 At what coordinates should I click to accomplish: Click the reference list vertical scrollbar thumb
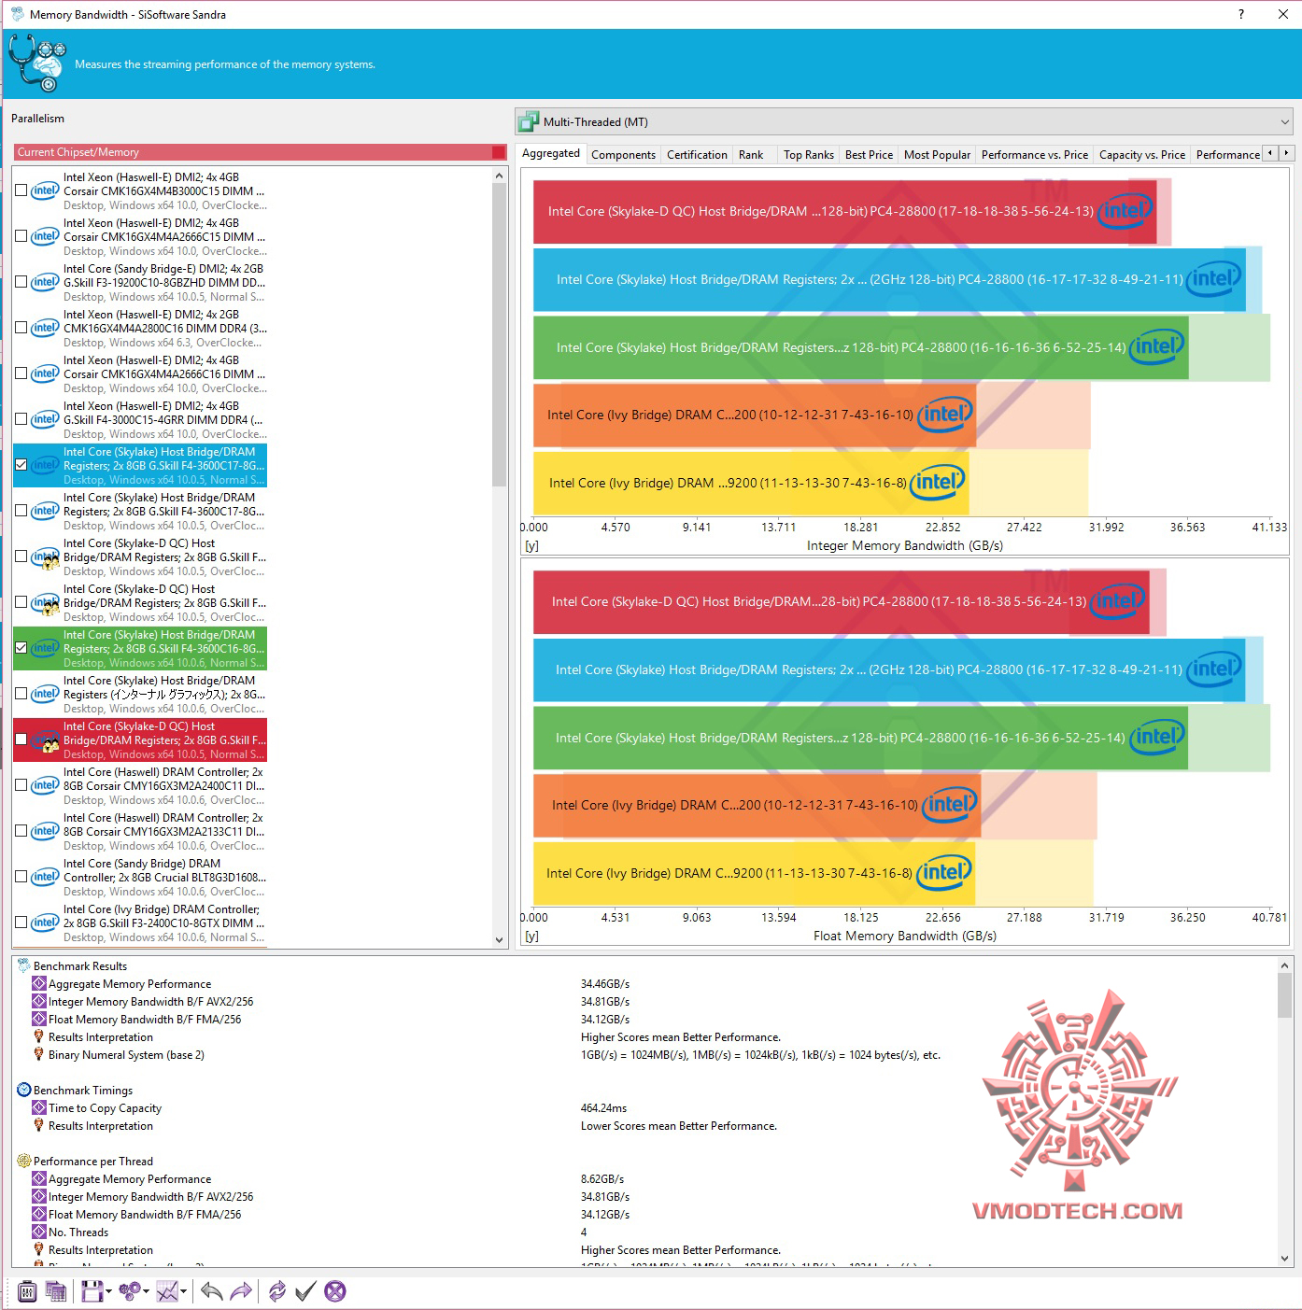499,336
